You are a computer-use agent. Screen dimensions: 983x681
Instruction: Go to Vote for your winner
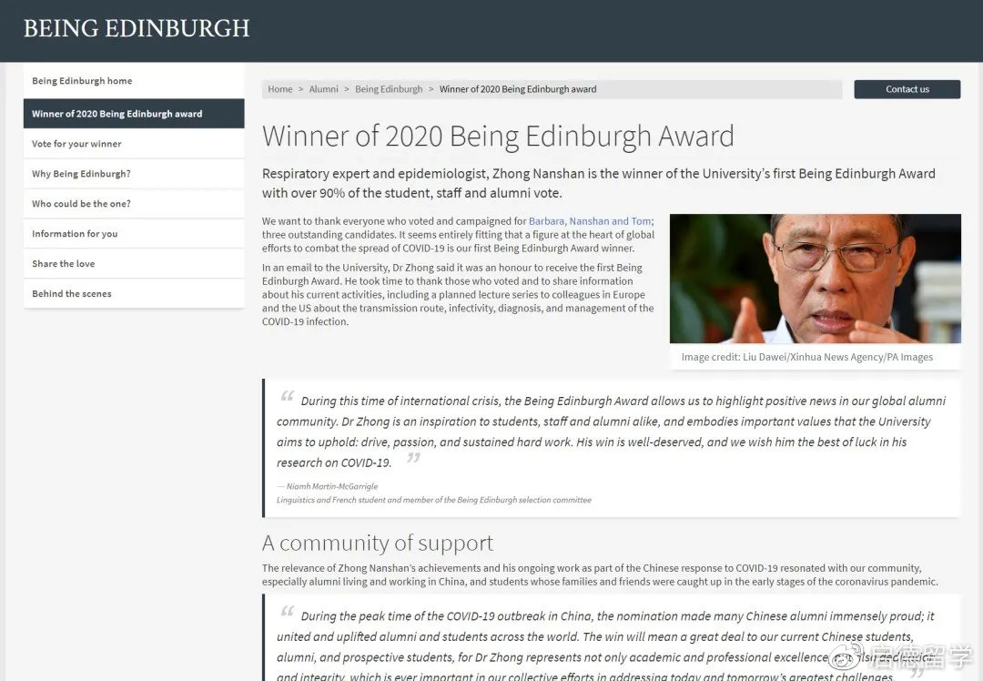[76, 144]
